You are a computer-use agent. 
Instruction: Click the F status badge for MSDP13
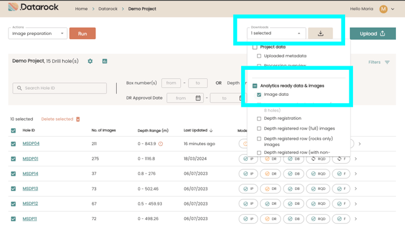(x=341, y=189)
